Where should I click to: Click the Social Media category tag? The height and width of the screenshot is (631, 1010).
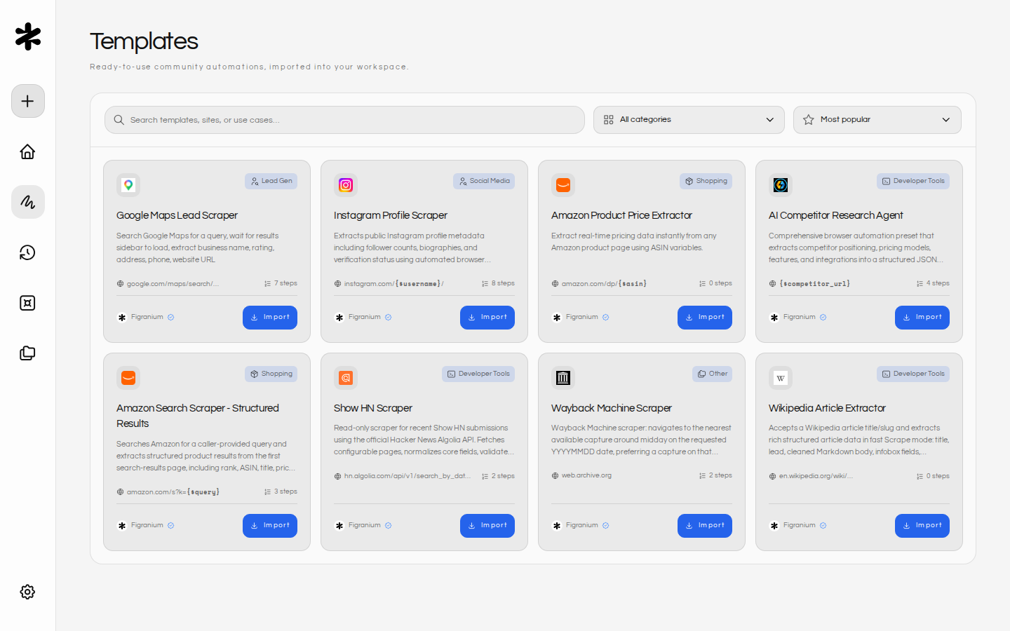pos(484,181)
